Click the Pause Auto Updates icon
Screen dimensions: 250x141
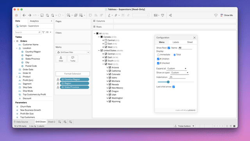coord(53,15)
